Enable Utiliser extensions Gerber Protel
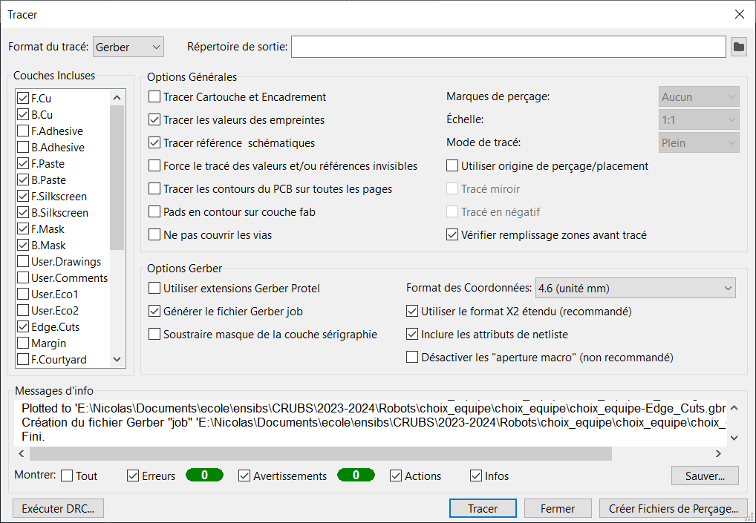Viewport: 756px width, 523px height. 154,288
